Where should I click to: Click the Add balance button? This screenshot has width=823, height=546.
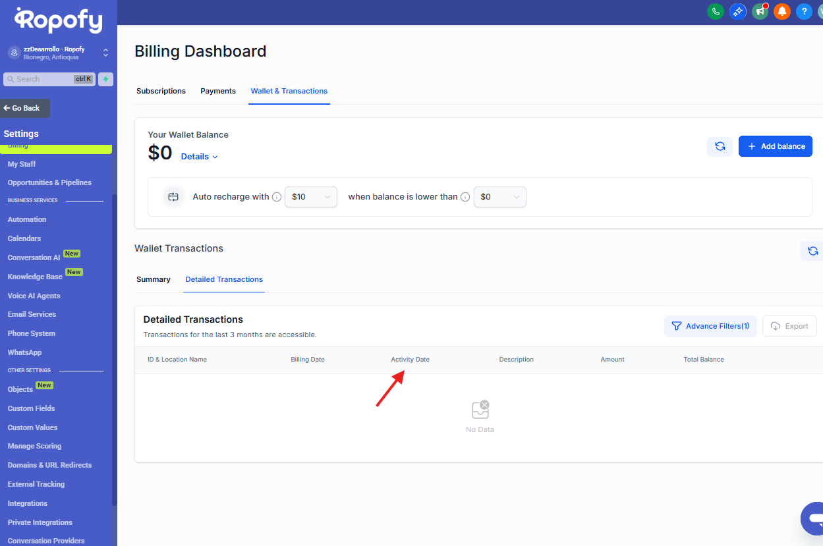775,146
